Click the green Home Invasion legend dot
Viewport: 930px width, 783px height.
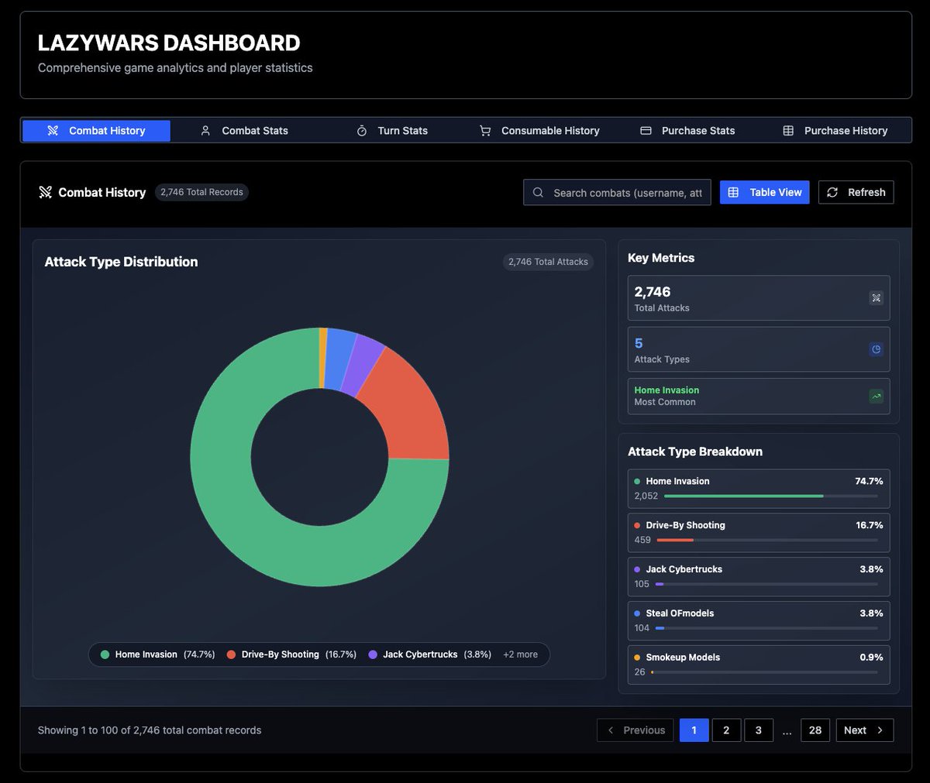[x=105, y=654]
